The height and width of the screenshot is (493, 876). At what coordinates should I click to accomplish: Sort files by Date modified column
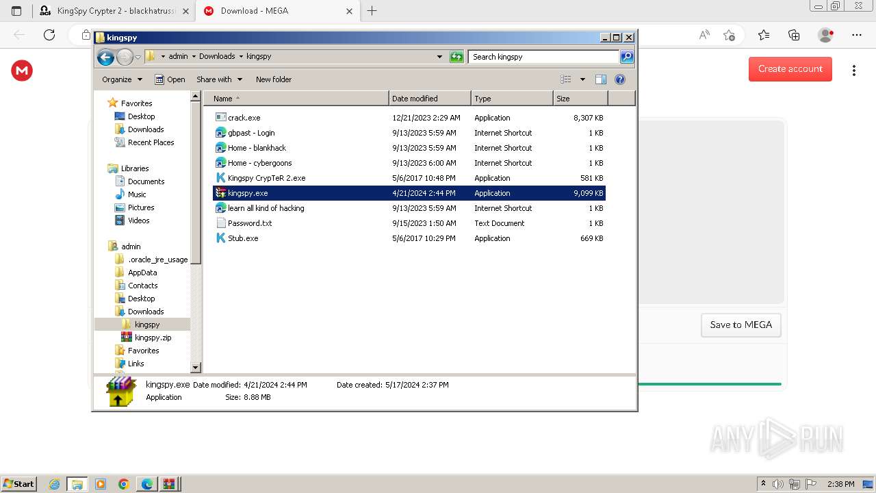430,99
